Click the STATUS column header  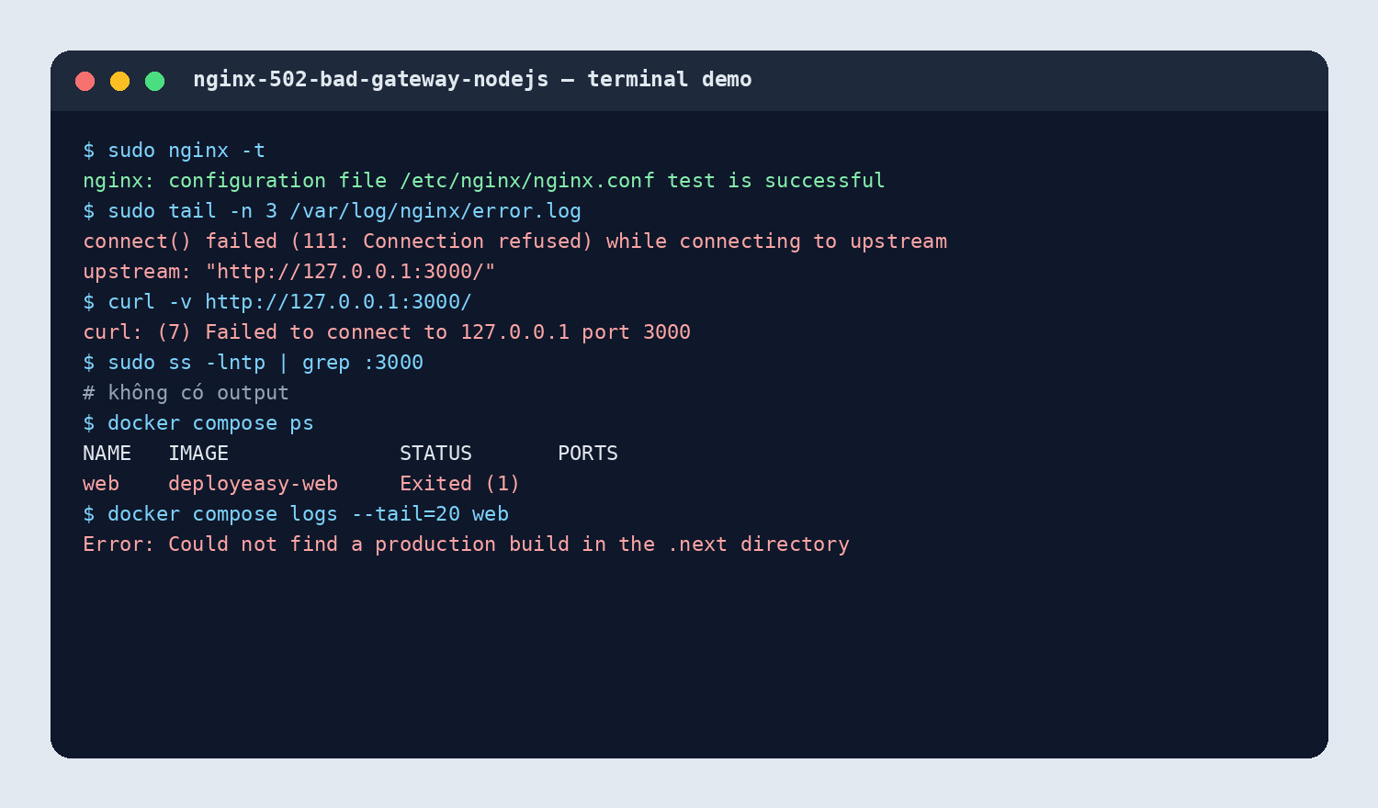435,454
